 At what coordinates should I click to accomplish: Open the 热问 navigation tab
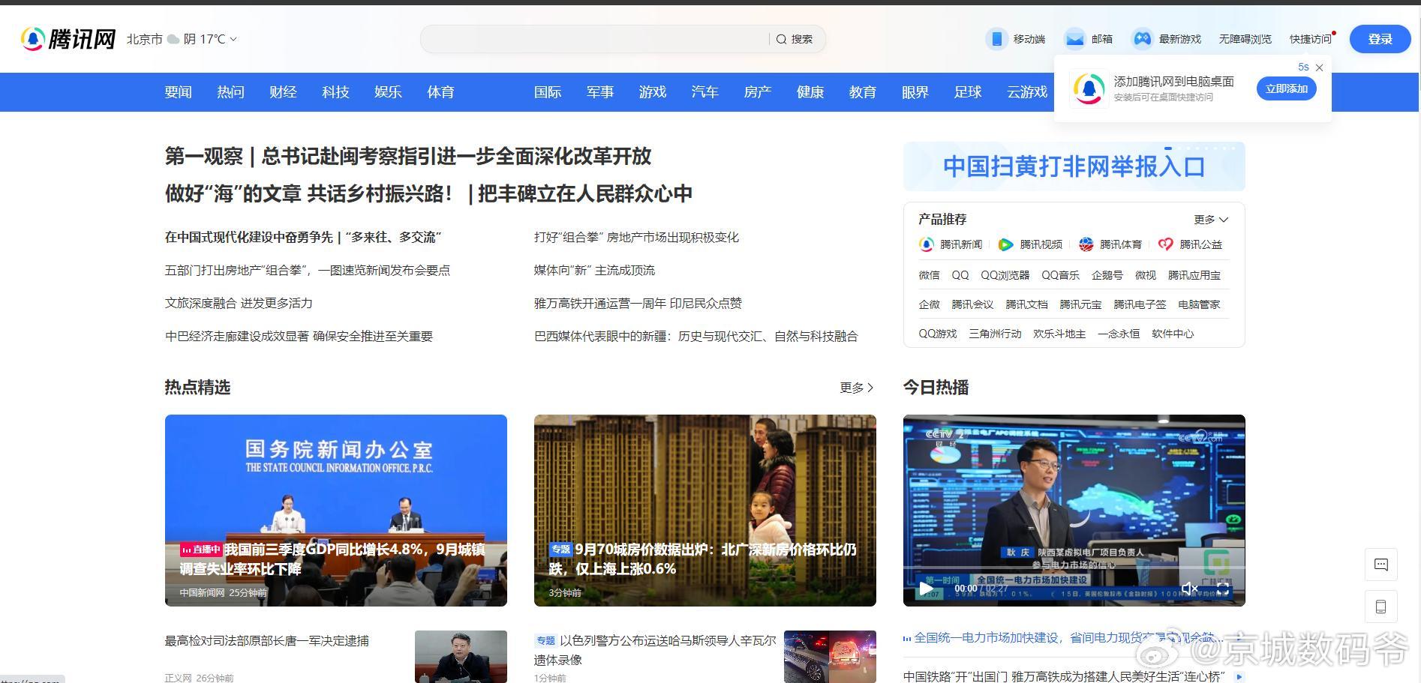click(x=231, y=92)
